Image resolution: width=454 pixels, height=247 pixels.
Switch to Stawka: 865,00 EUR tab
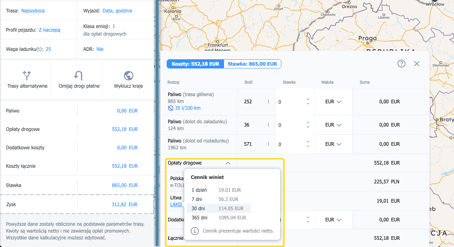[252, 64]
